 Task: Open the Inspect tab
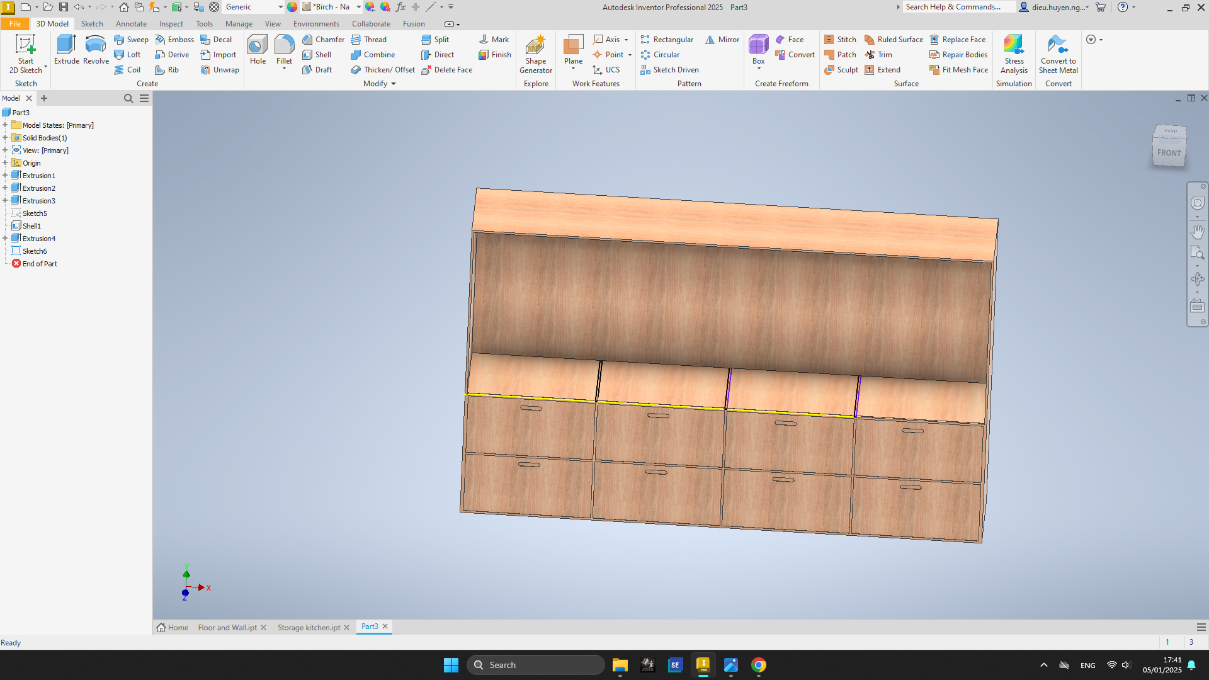coord(171,23)
